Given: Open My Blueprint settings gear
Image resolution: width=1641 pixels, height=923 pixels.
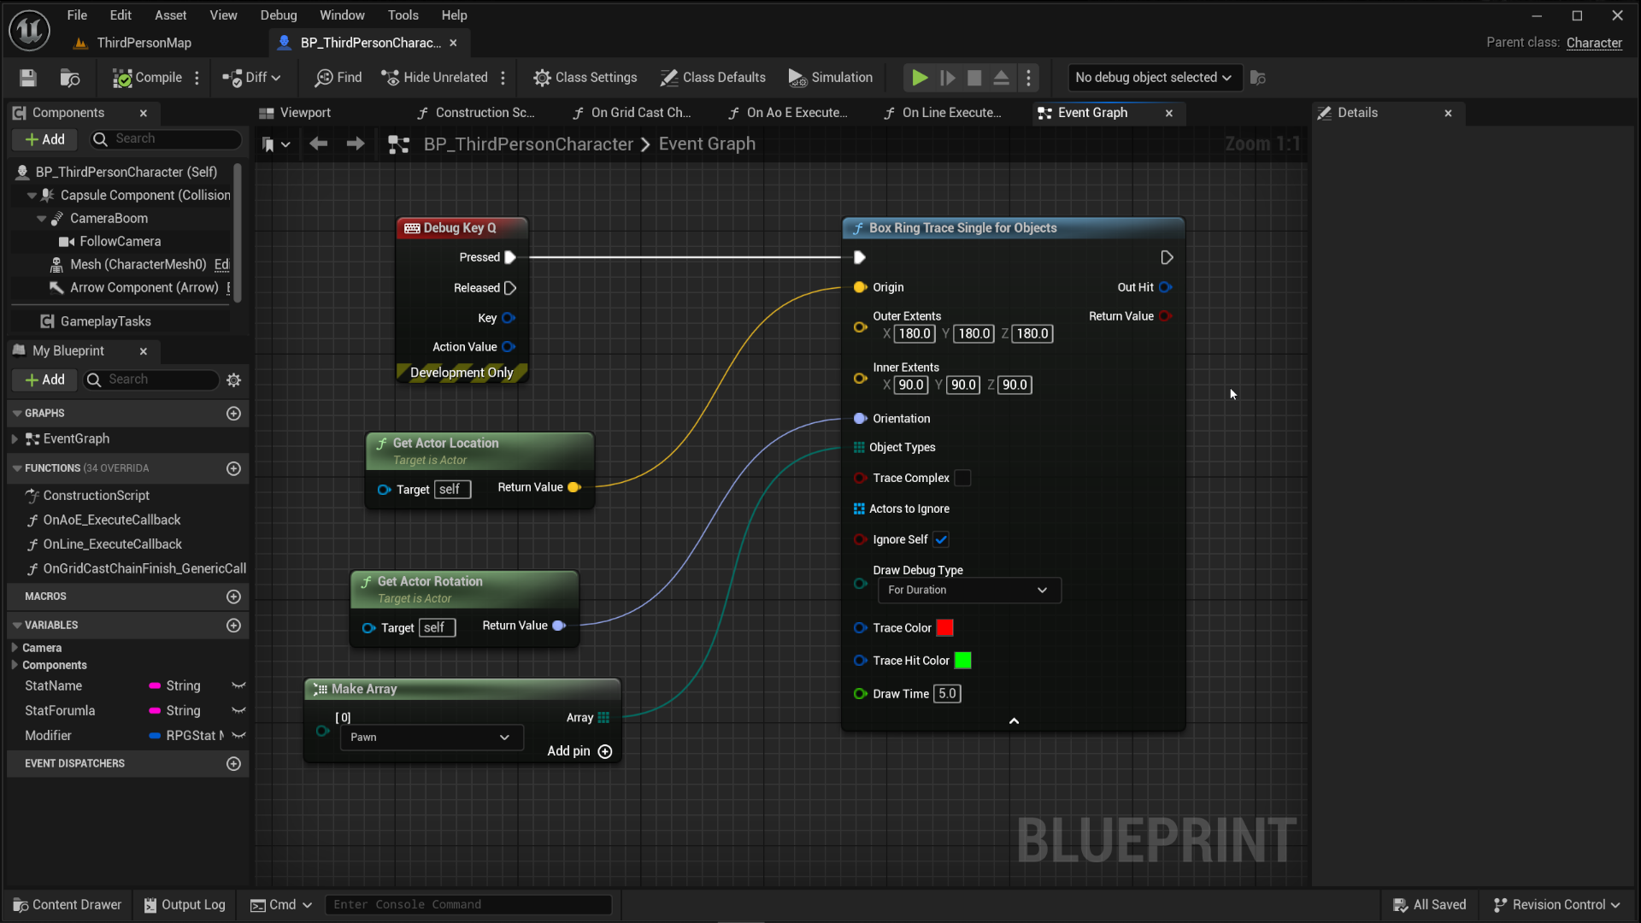Looking at the screenshot, I should (x=233, y=379).
